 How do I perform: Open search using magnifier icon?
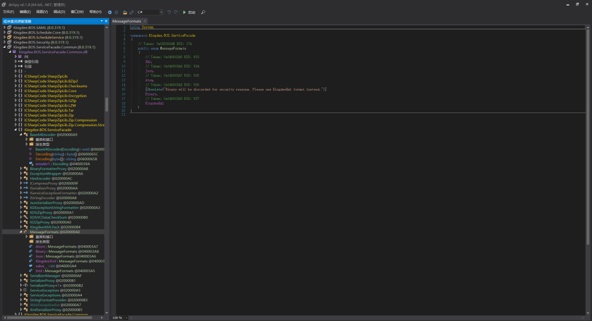point(203,12)
